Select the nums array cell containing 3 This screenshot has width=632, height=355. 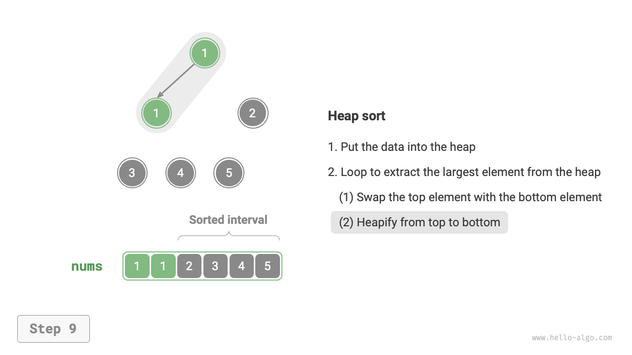(215, 266)
